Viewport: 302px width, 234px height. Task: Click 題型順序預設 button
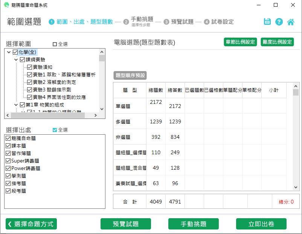pyautogui.click(x=130, y=75)
